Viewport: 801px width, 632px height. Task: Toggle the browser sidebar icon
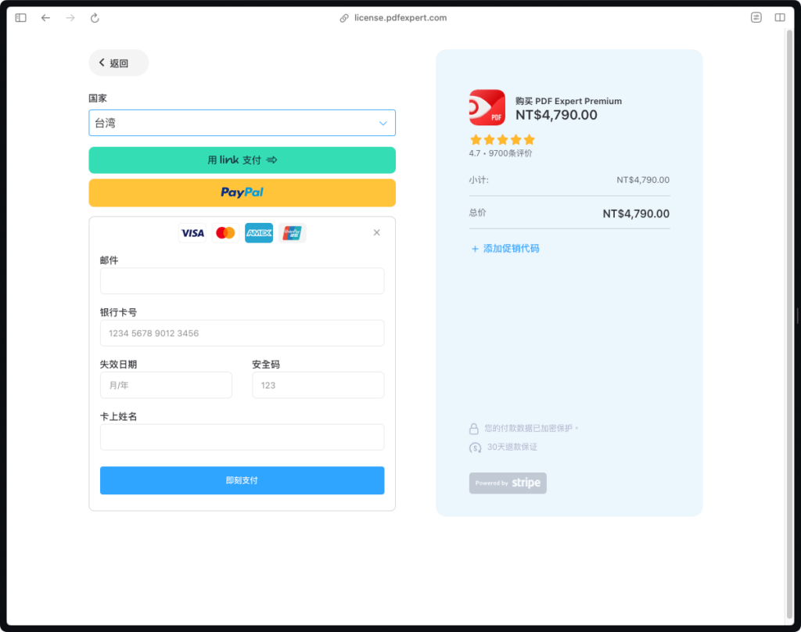click(x=20, y=18)
